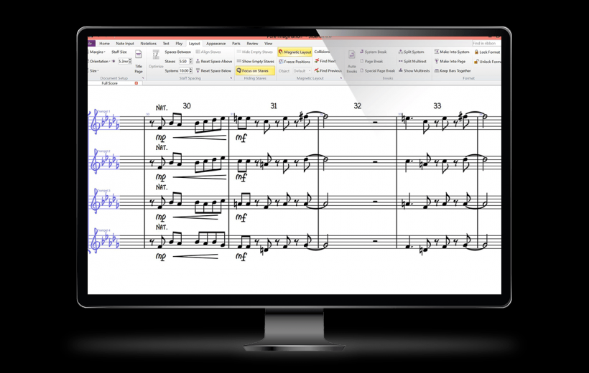
Task: Click Make Into System
Action: point(452,52)
